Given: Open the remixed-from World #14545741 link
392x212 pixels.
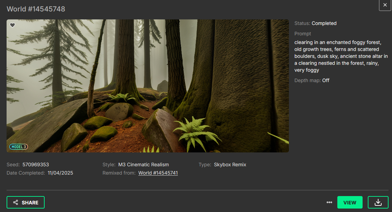Looking at the screenshot, I should click(158, 173).
